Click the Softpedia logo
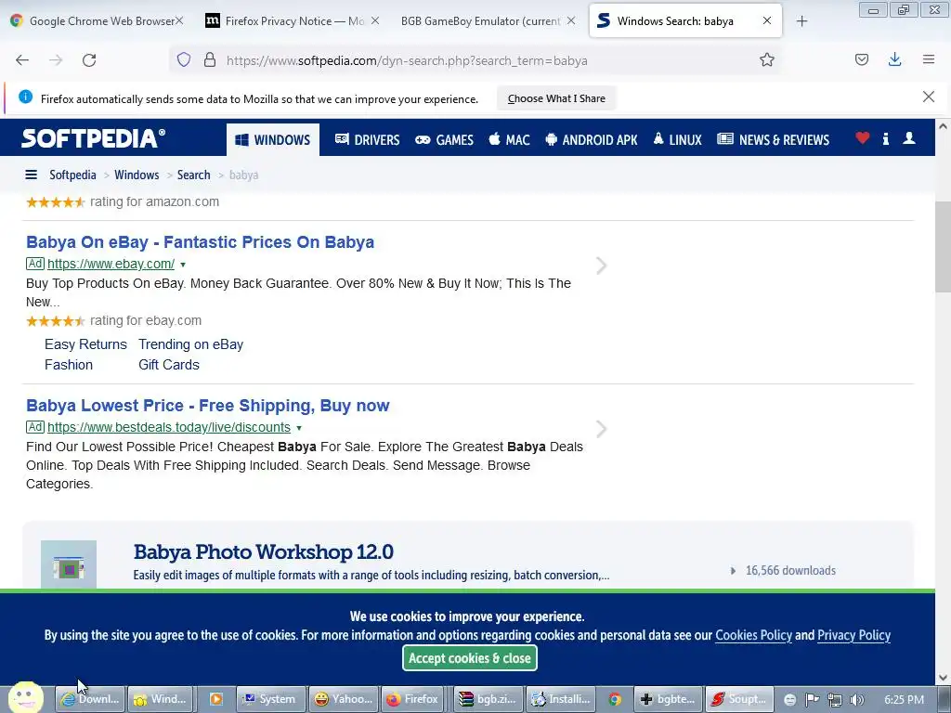Screen dimensions: 951x713 pyautogui.click(x=94, y=138)
